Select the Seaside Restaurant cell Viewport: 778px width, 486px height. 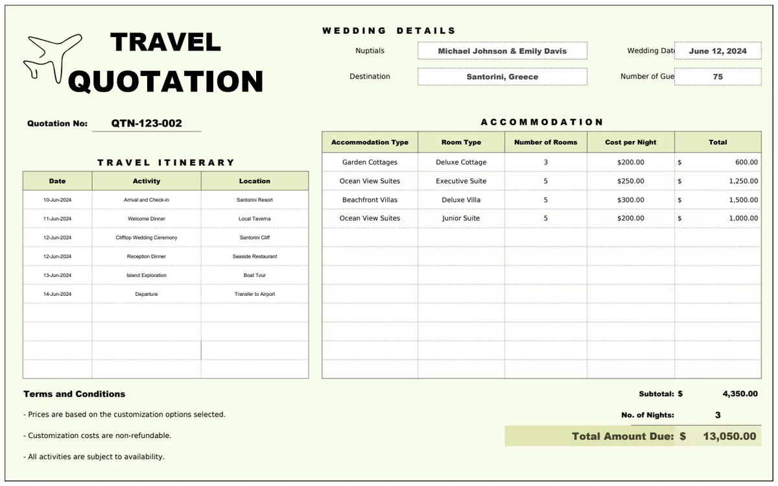point(255,256)
